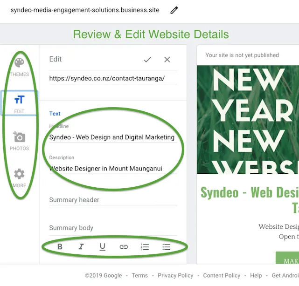Screen dimensions: 299x286
Task: Toggle underline formatting
Action: point(103,247)
